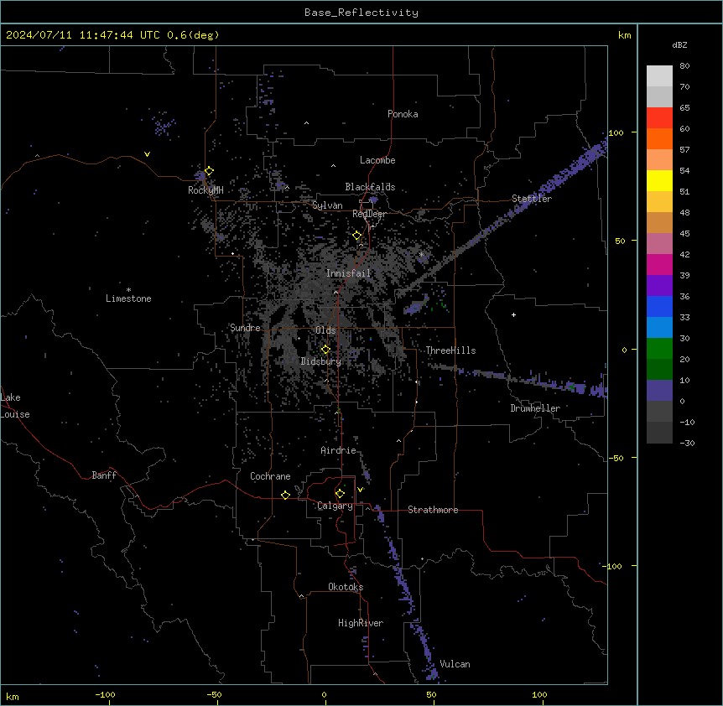Image resolution: width=723 pixels, height=706 pixels.
Task: Select the Lacombe map label
Action: pyautogui.click(x=377, y=160)
